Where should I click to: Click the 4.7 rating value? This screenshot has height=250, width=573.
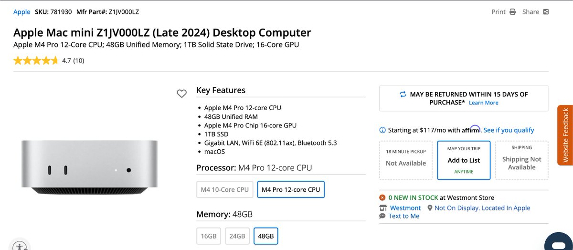pos(66,61)
